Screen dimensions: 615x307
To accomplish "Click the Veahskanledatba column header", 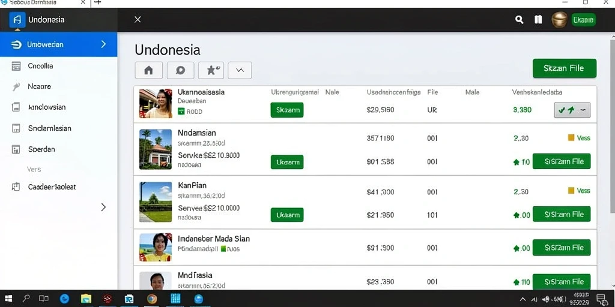I will 537,92.
